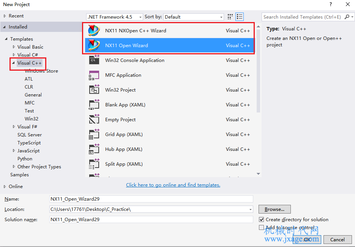Image resolution: width=355 pixels, height=247 pixels.
Task: Click the Name input field
Action: pos(151,199)
